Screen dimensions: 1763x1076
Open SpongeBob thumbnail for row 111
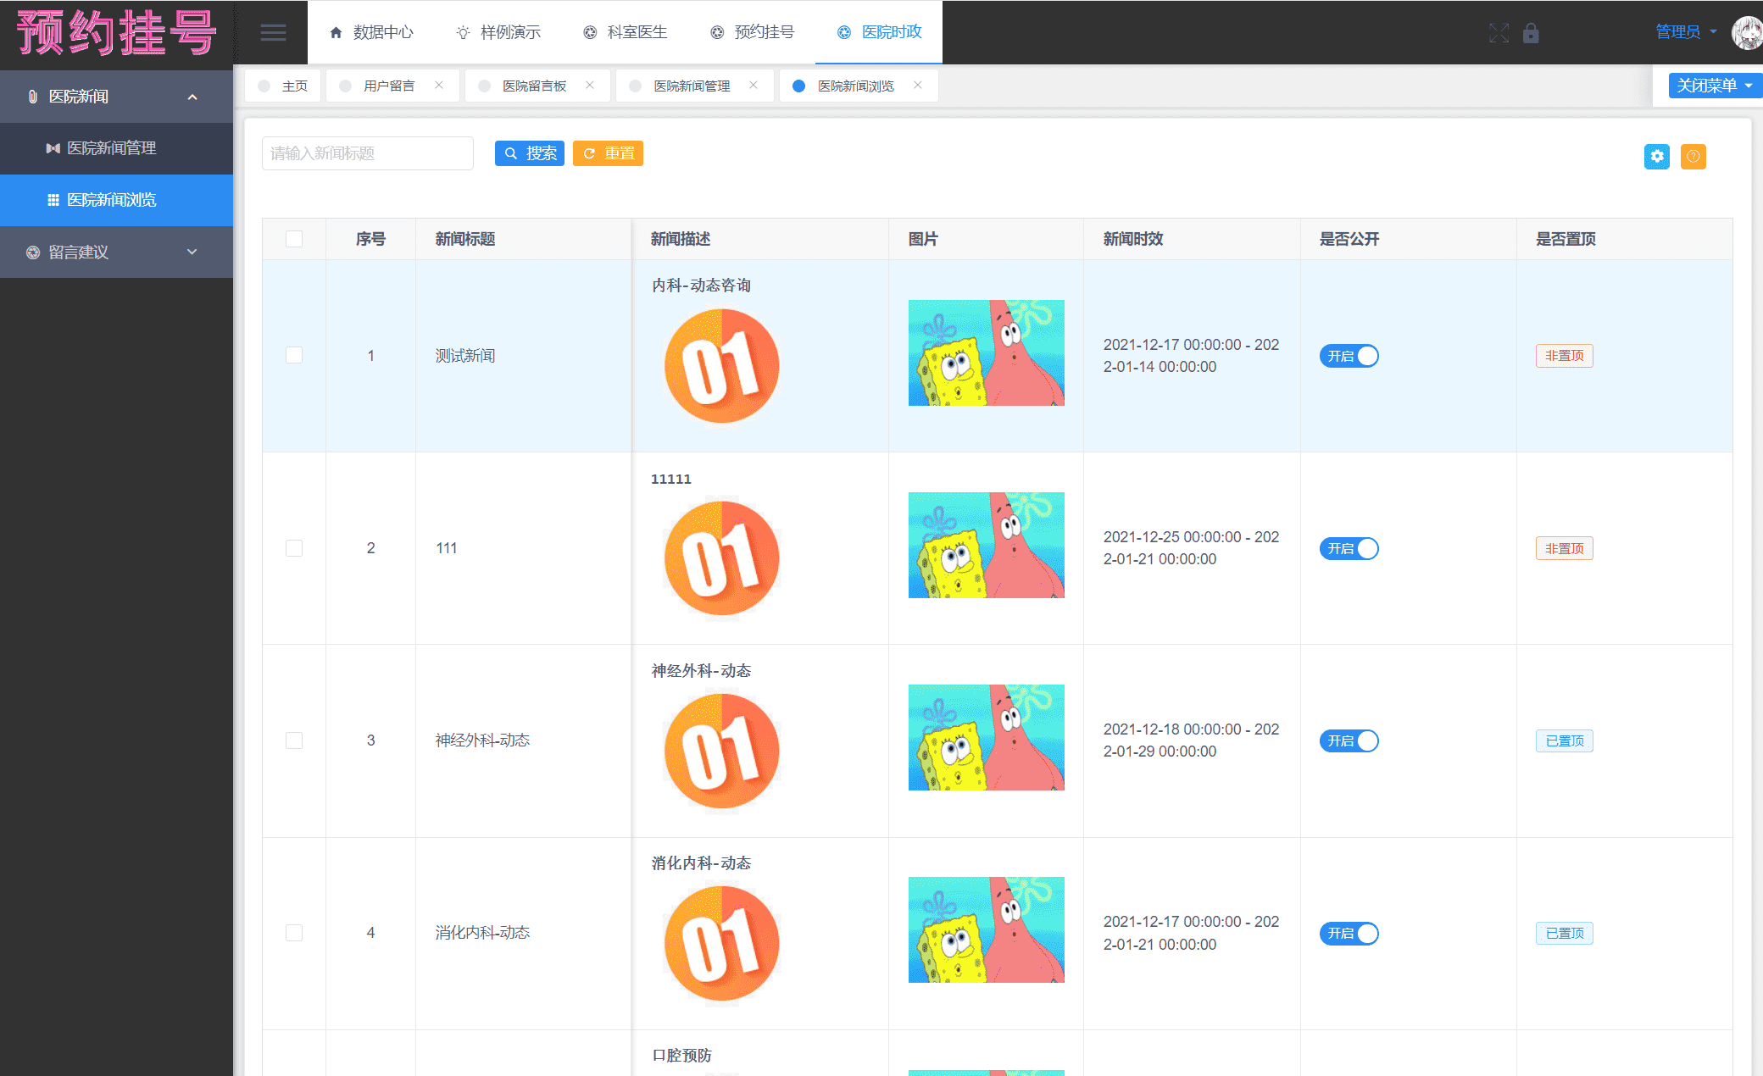coord(986,545)
